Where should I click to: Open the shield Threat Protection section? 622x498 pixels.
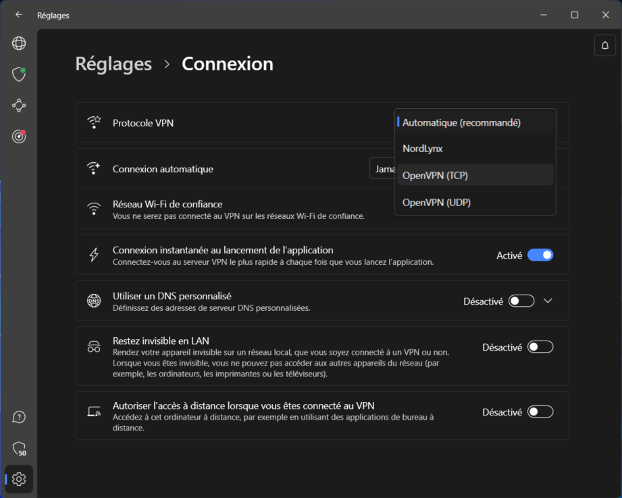point(19,74)
